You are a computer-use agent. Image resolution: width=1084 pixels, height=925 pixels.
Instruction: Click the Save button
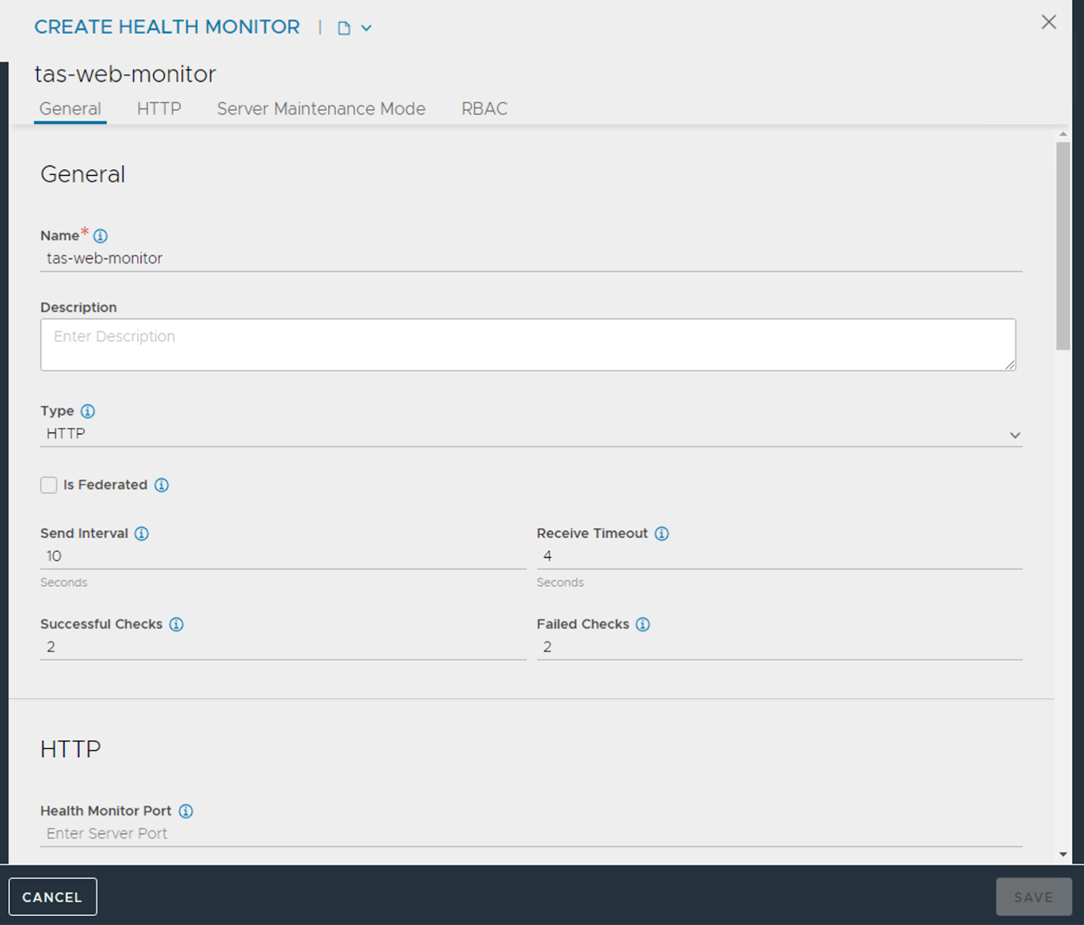tap(1034, 897)
